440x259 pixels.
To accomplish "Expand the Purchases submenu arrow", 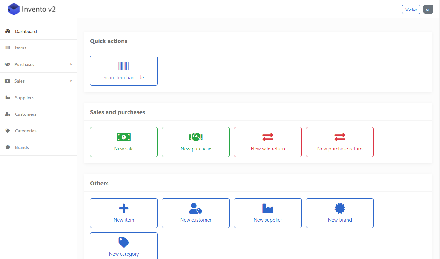I will tap(71, 64).
